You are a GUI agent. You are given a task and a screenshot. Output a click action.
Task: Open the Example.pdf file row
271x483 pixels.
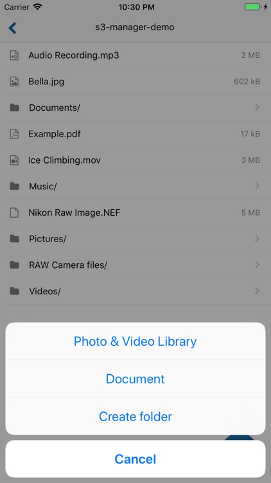coord(135,134)
